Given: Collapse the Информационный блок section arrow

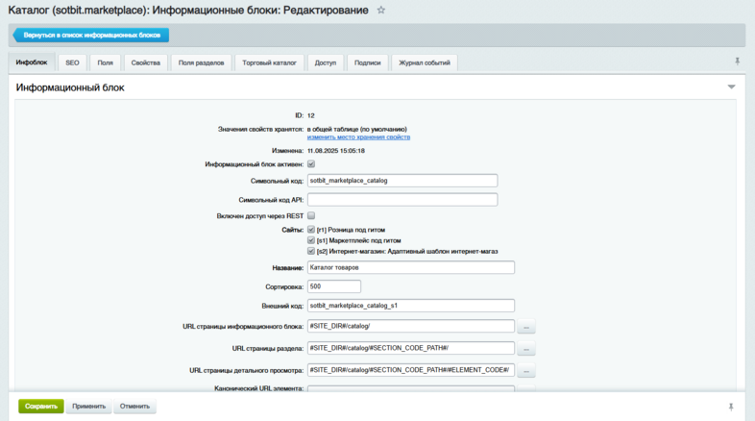Looking at the screenshot, I should click(x=731, y=87).
